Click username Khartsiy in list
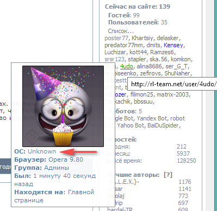 [x=142, y=38]
